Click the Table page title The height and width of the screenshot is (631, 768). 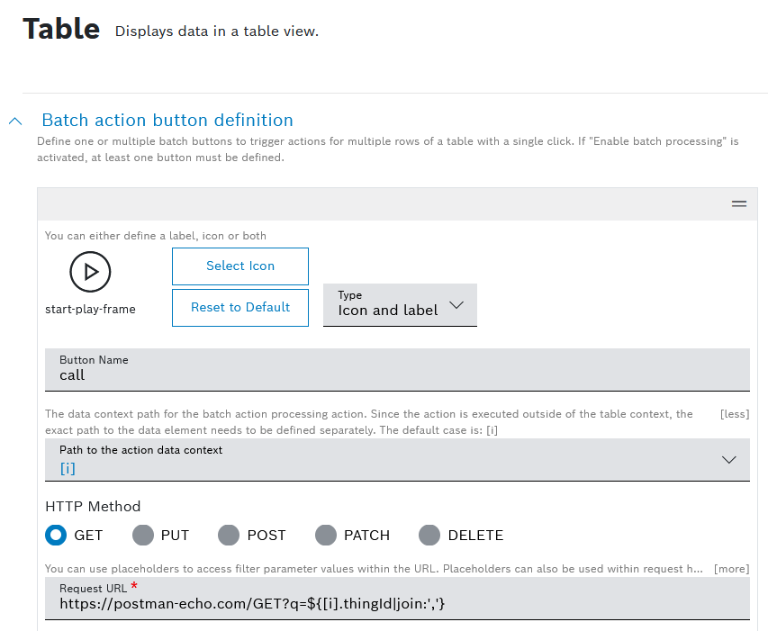61,30
